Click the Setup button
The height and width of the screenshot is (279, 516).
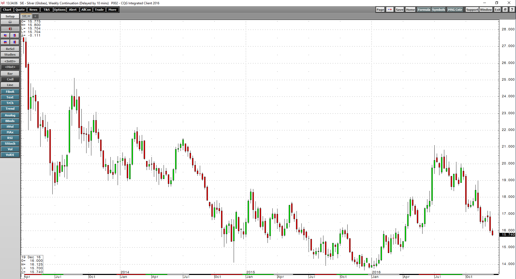tap(10, 16)
